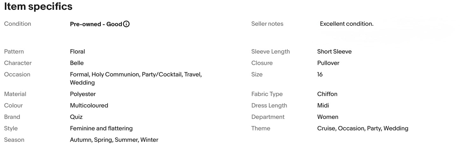The height and width of the screenshot is (153, 460).
Task: Click the Autumn, Spring, Summer, Winter season text
Action: tap(114, 140)
